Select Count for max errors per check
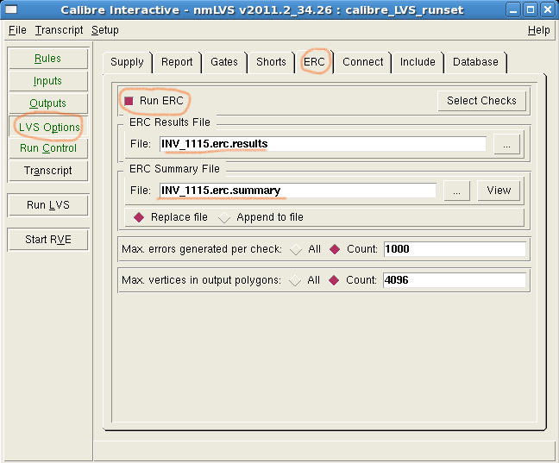The width and height of the screenshot is (559, 463). click(x=335, y=249)
